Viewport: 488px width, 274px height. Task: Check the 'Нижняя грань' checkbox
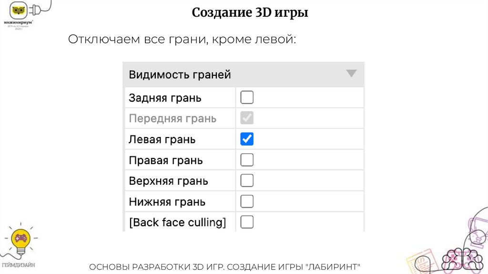247,201
